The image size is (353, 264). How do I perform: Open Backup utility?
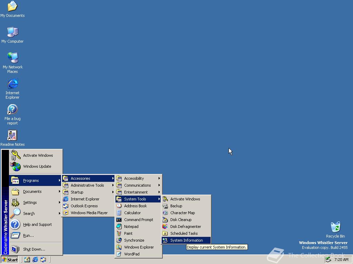pyautogui.click(x=186, y=206)
